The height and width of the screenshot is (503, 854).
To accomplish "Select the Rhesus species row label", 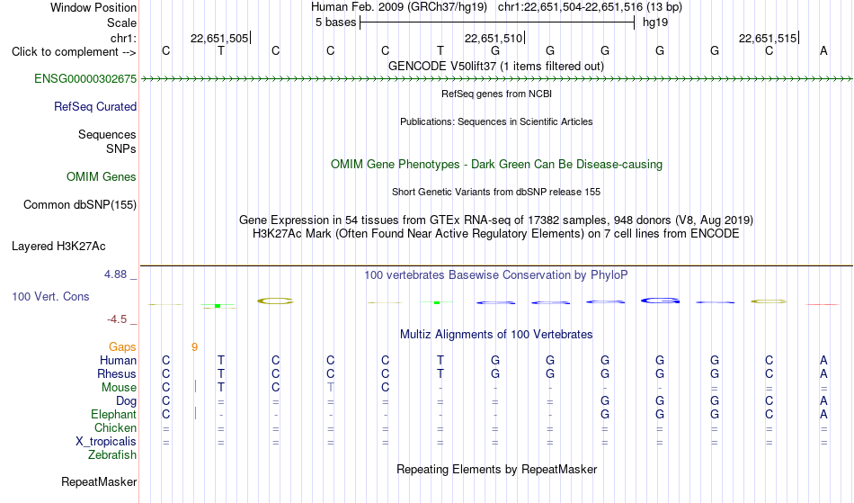I will [117, 373].
